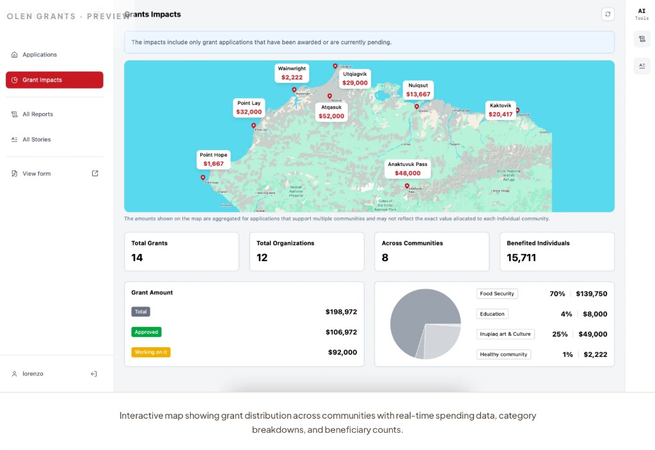Click the lorenzo username
Image resolution: width=655 pixels, height=450 pixels.
[x=33, y=374]
